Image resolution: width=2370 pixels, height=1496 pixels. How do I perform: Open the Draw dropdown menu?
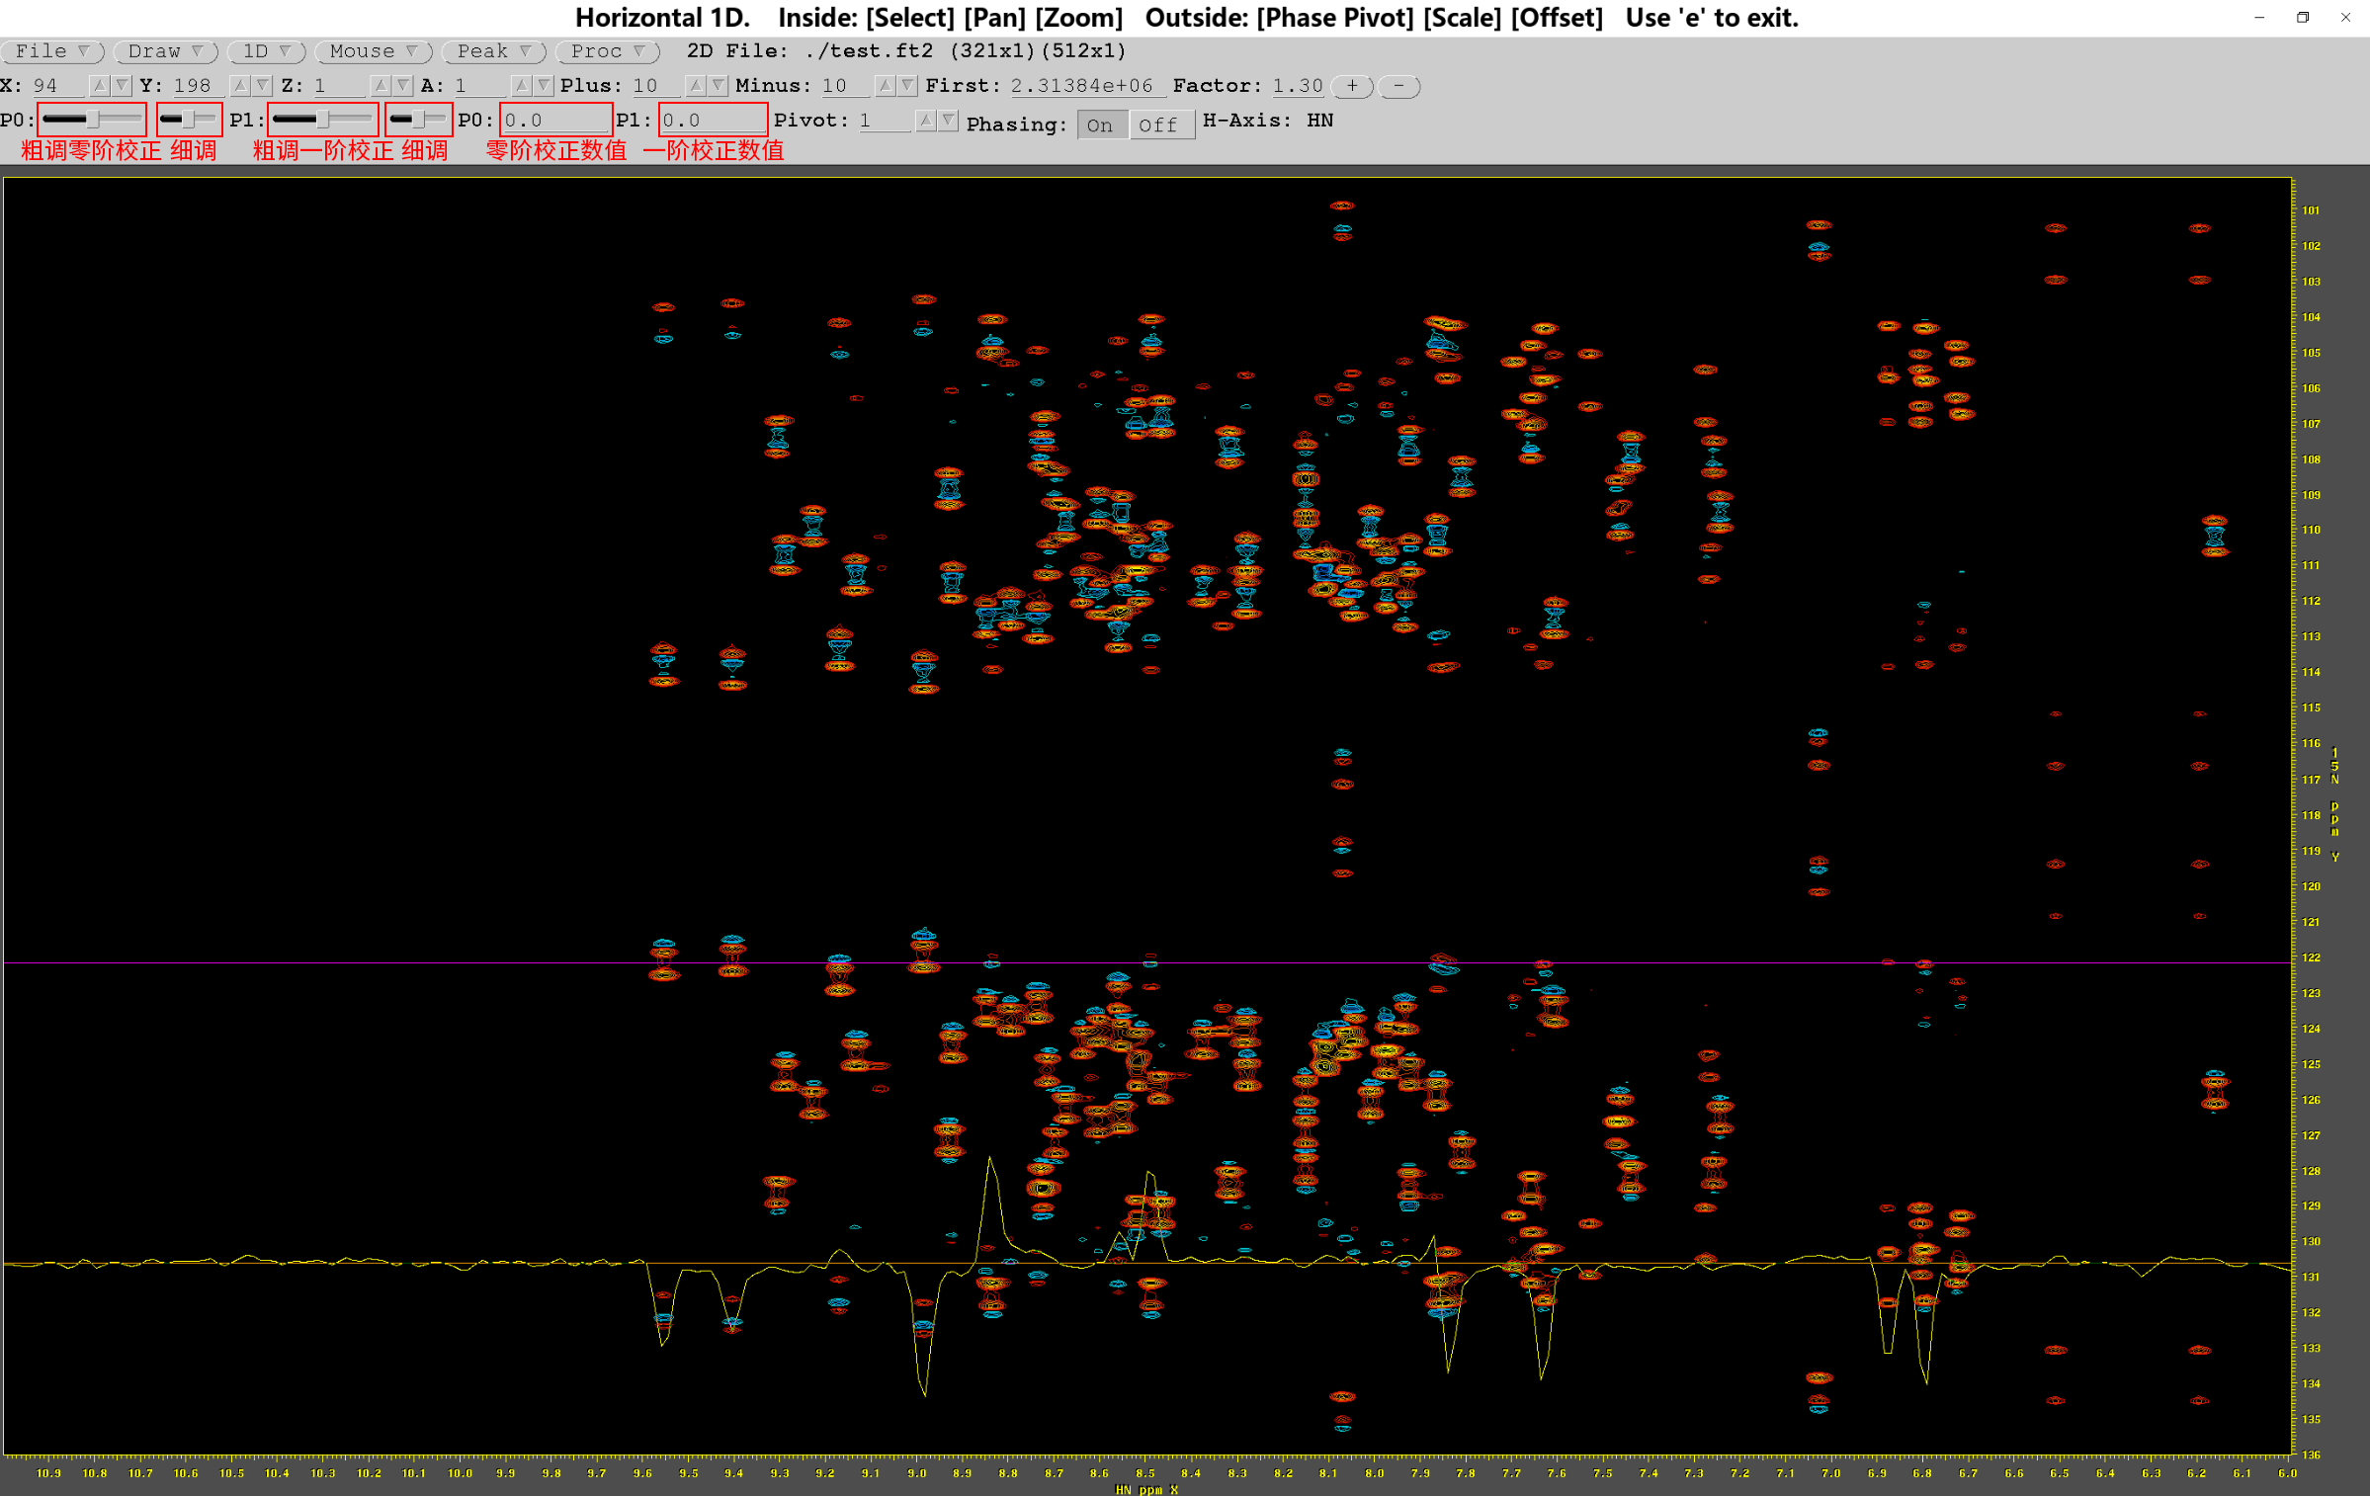coord(165,51)
